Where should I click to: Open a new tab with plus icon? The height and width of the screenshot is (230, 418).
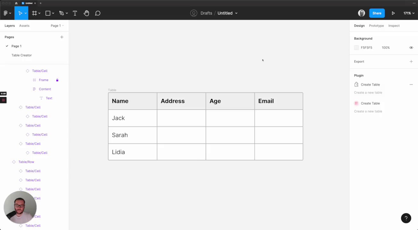[40, 3]
